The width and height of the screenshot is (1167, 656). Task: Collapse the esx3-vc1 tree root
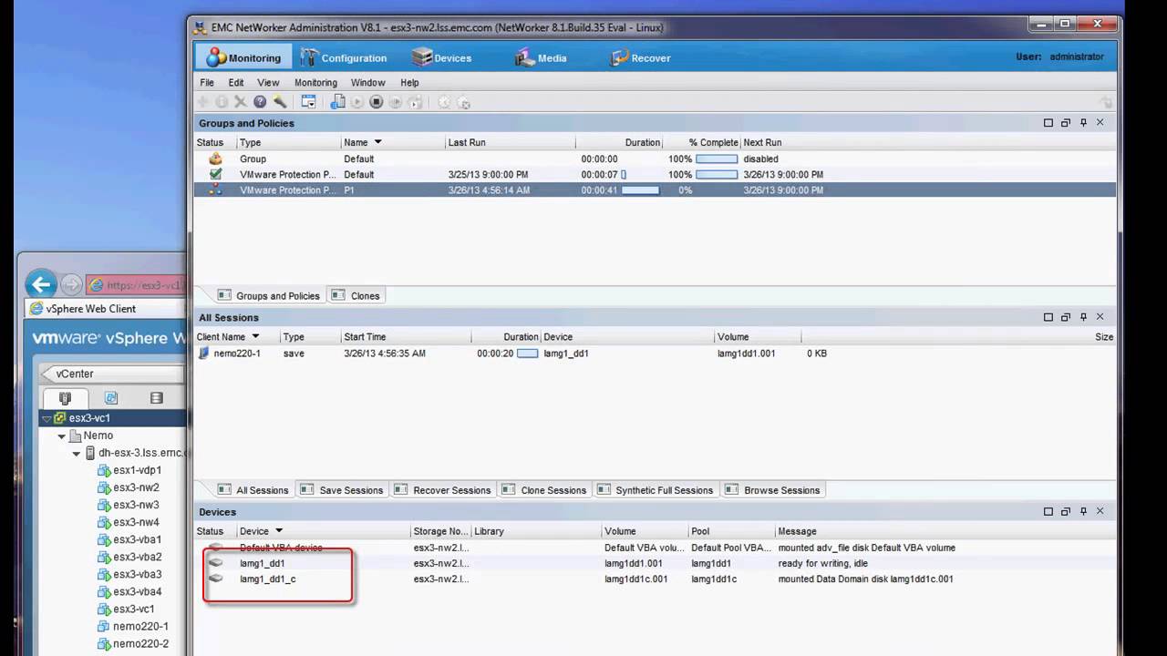click(x=46, y=418)
